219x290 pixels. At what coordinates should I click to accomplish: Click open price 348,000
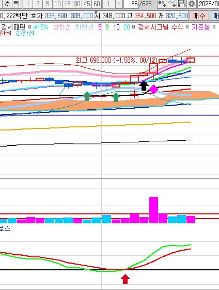pyautogui.click(x=114, y=16)
